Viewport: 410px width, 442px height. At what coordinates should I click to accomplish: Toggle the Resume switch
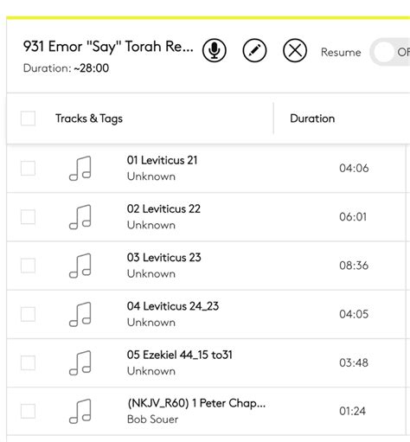[391, 52]
